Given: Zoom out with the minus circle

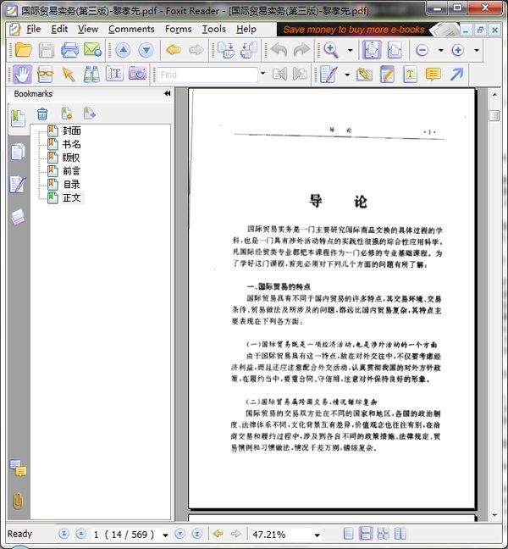Looking at the screenshot, I should pyautogui.click(x=422, y=50).
